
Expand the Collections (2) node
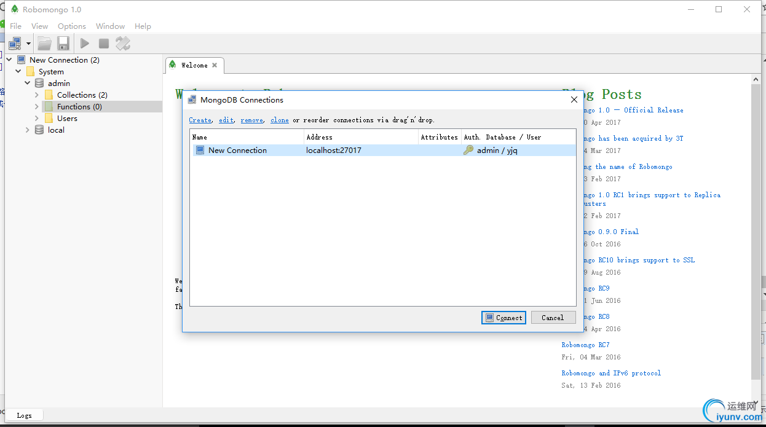pos(37,95)
